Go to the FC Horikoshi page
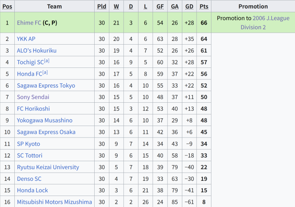Image resolution: width=295 pixels, height=207 pixels. (33, 108)
